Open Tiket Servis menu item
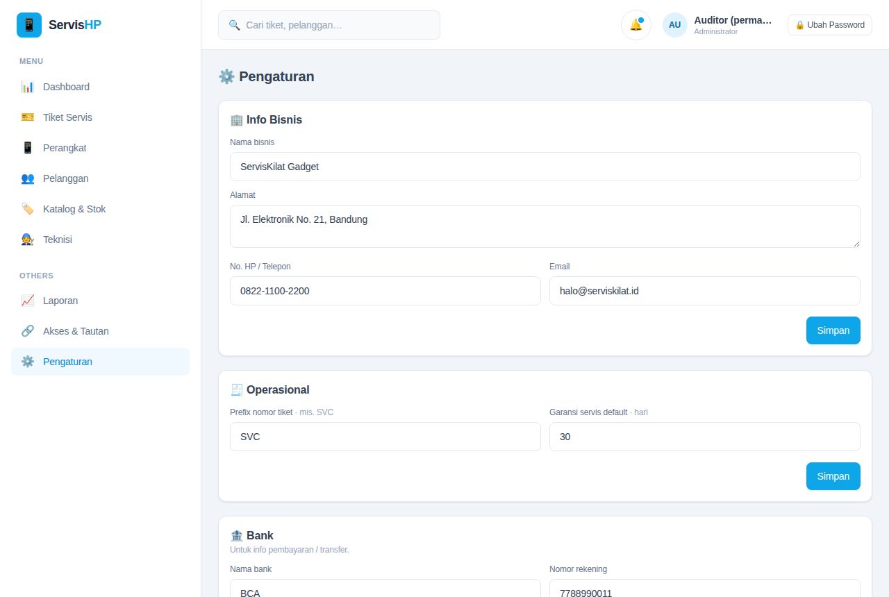The width and height of the screenshot is (889, 597). click(x=100, y=117)
